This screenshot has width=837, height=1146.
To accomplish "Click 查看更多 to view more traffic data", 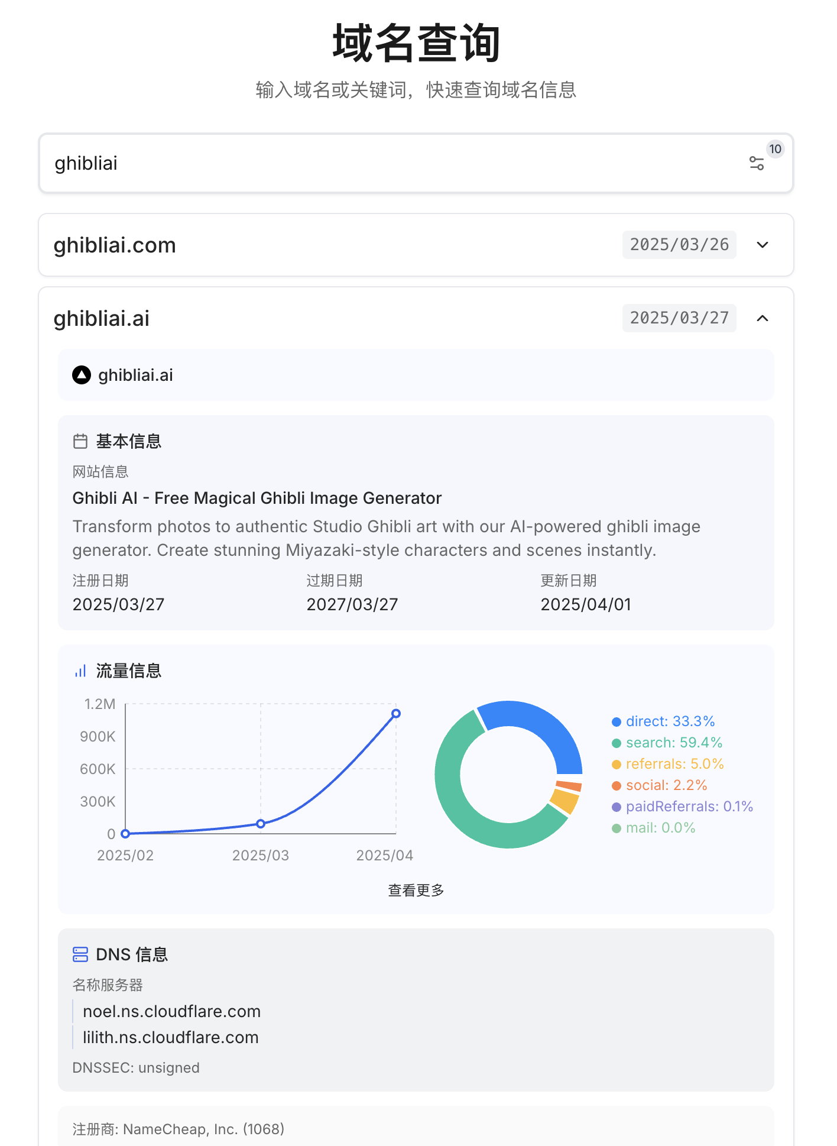I will [x=416, y=890].
